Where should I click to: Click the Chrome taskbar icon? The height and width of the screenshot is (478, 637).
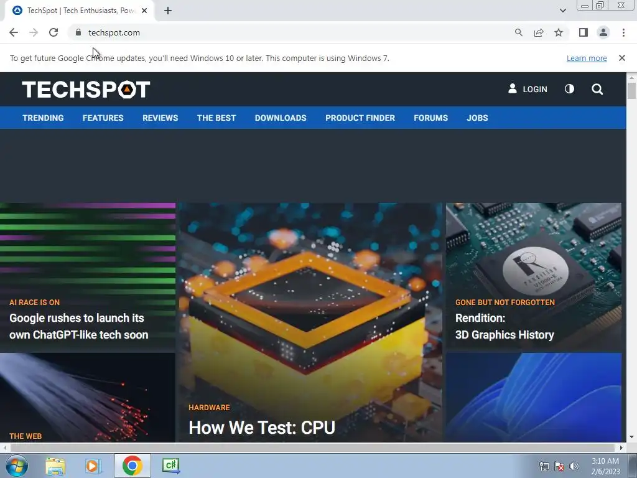(x=132, y=466)
